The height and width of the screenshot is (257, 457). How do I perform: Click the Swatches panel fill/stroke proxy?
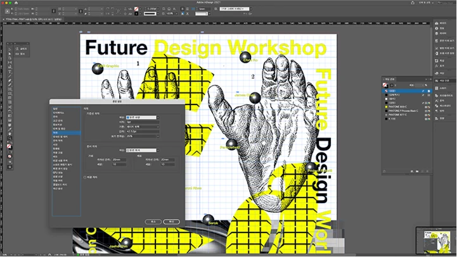coord(385,85)
